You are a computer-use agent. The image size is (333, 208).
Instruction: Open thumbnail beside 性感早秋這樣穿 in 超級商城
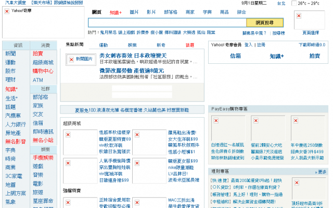click(x=80, y=142)
